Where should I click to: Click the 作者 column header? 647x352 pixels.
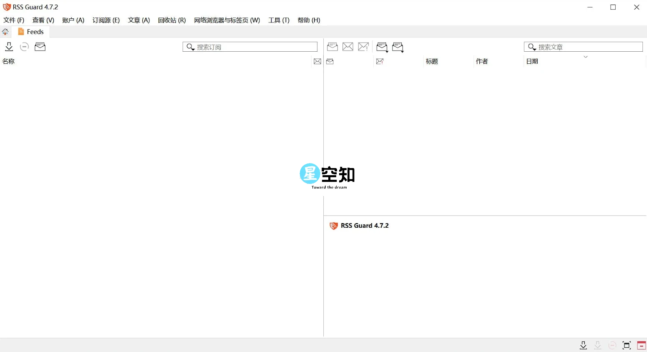pyautogui.click(x=482, y=61)
